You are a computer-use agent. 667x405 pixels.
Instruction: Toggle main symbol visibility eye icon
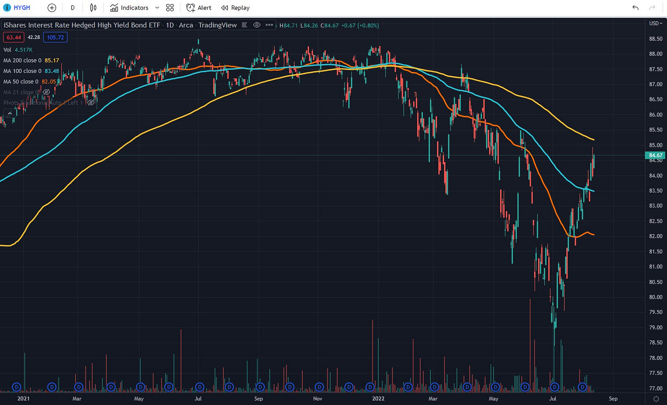pos(257,25)
